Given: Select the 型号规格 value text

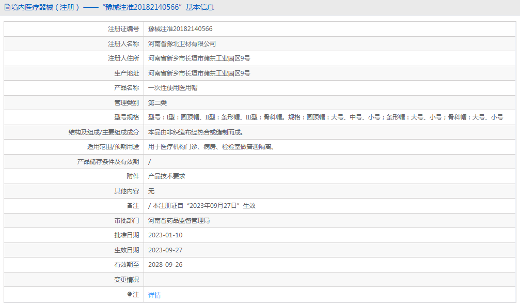Looking at the screenshot, I should point(326,117).
